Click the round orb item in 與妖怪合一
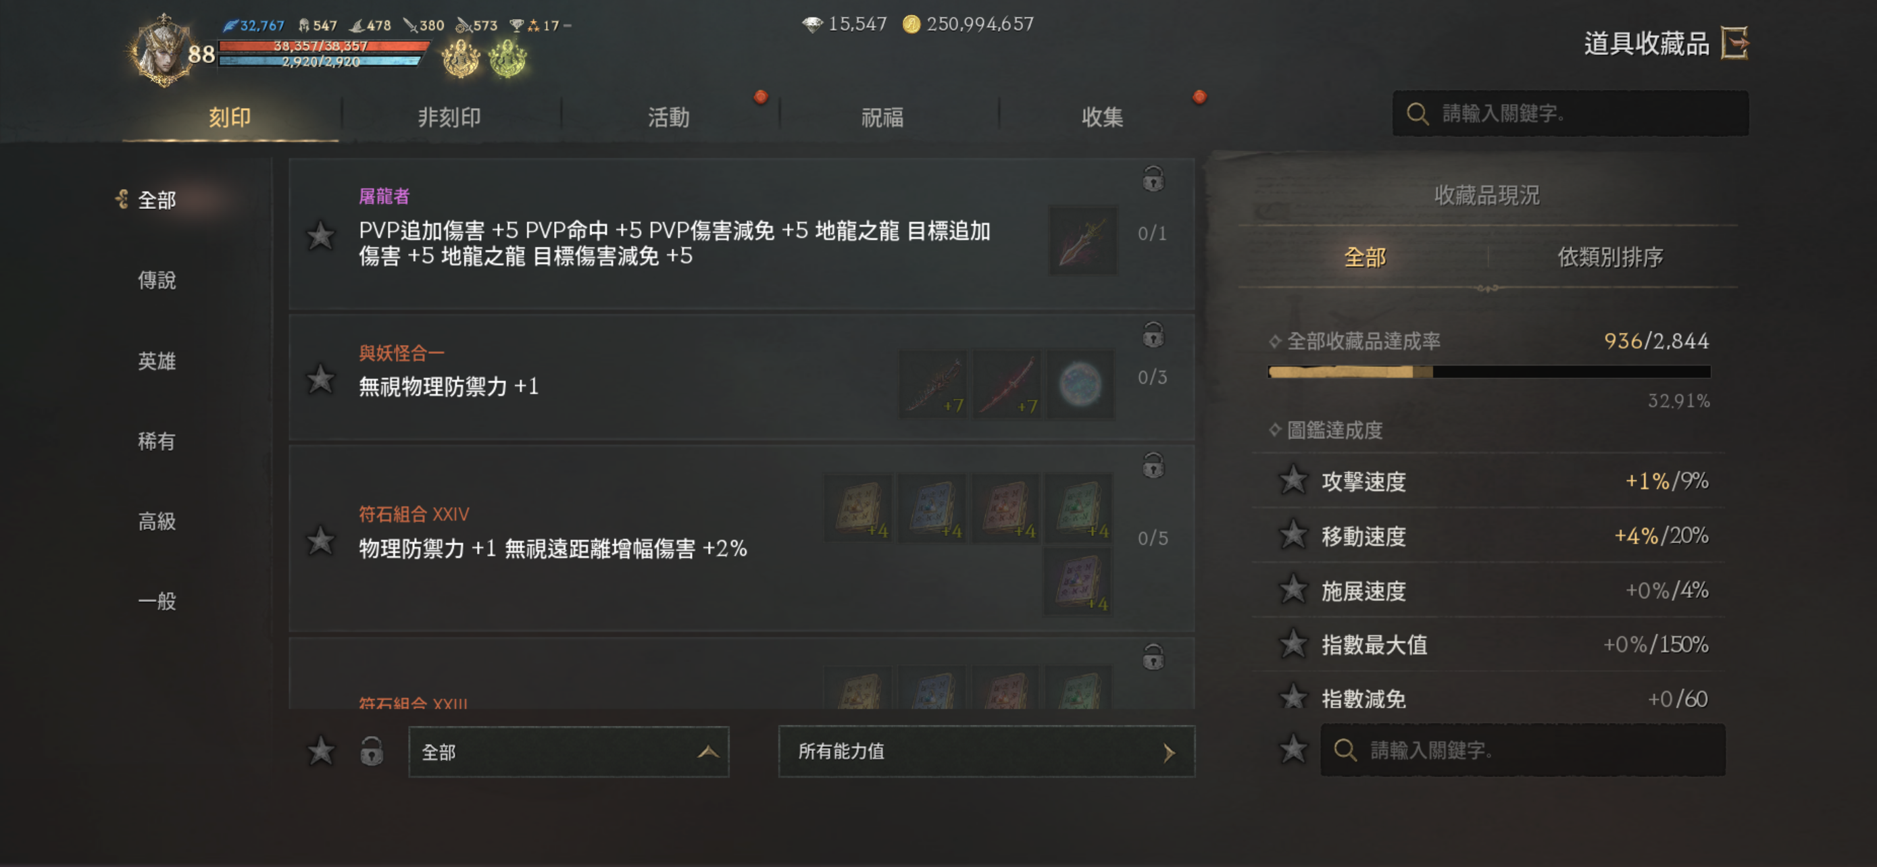 pyautogui.click(x=1080, y=384)
